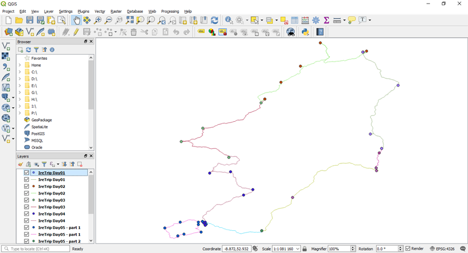Open the Vector menu
The height and width of the screenshot is (253, 468).
pos(99,11)
